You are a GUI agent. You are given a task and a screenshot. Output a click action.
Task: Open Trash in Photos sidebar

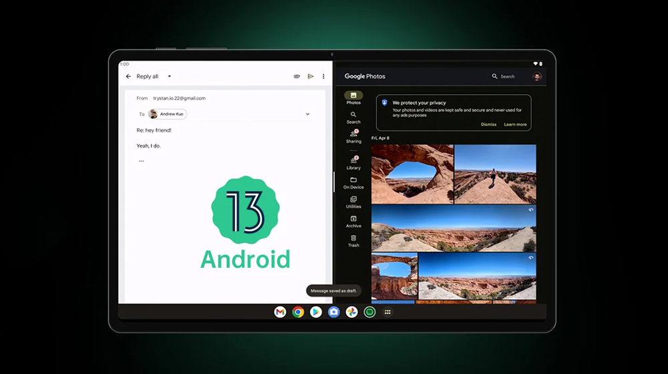(x=353, y=241)
